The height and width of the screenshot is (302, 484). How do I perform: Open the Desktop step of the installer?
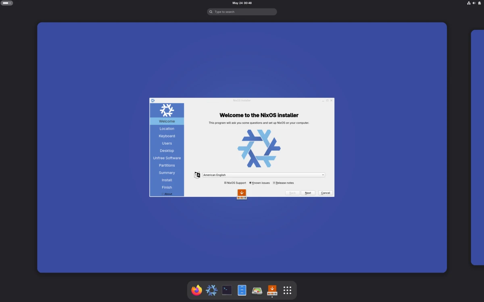167,150
